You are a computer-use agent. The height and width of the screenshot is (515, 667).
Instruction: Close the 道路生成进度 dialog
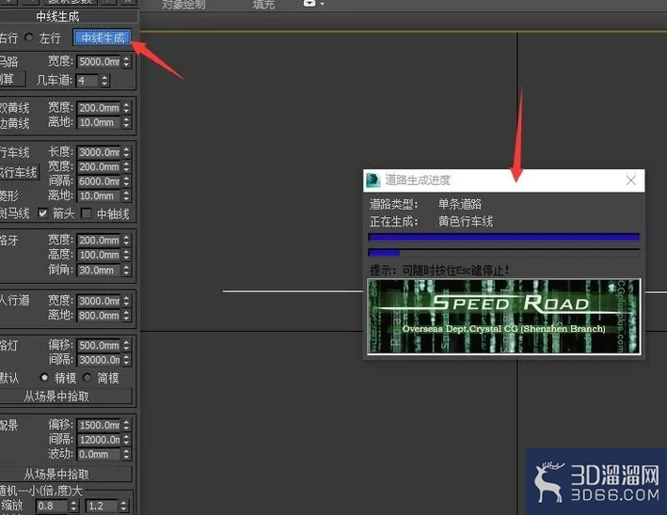(631, 180)
